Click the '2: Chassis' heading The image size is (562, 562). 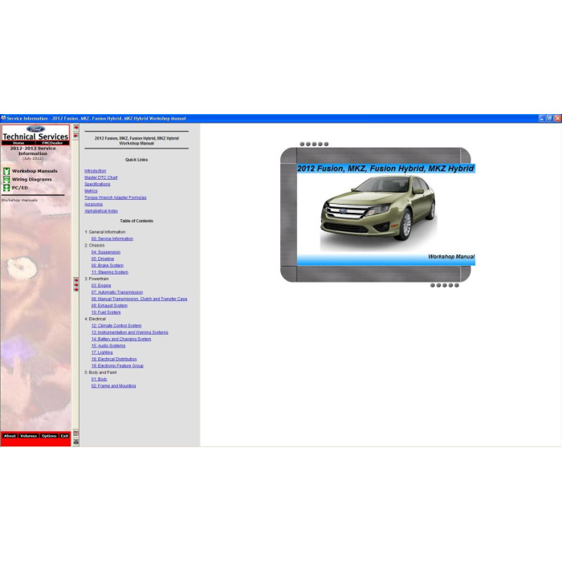point(95,246)
